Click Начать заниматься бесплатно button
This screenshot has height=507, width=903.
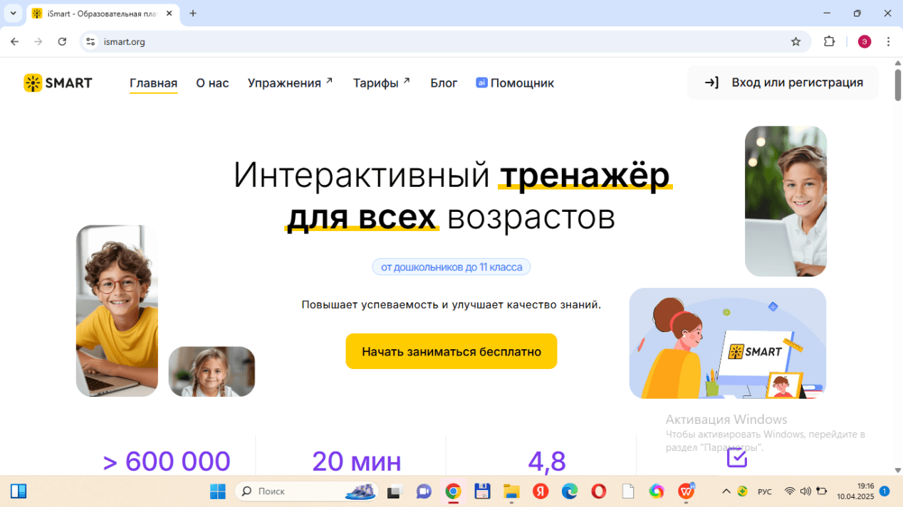click(451, 351)
